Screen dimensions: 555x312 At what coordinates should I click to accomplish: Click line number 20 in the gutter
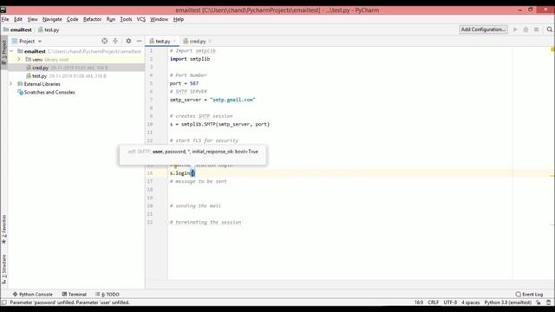click(150, 205)
